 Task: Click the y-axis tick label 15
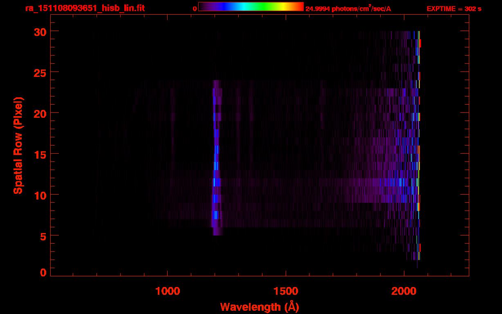tap(40, 154)
